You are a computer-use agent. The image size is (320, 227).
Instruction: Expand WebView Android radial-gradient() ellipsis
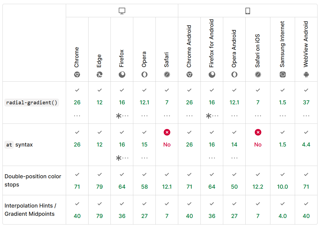[x=306, y=116]
